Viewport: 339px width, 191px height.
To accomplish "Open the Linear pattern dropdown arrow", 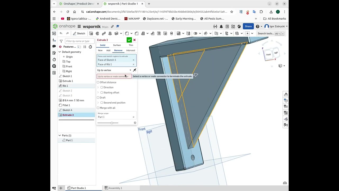I will tap(183, 33).
